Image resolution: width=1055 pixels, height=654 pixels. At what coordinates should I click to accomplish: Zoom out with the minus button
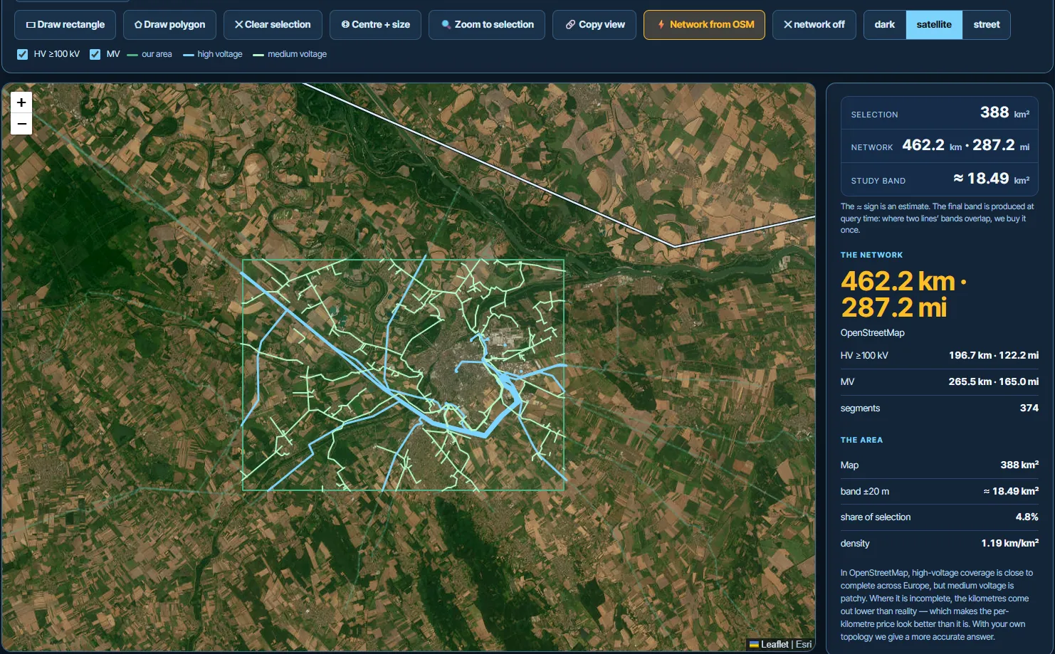21,124
